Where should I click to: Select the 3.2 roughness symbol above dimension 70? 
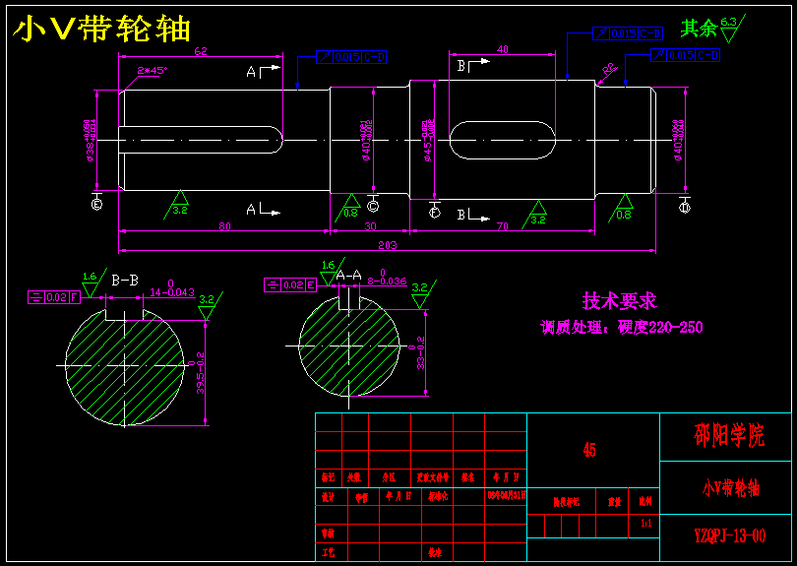click(x=534, y=215)
